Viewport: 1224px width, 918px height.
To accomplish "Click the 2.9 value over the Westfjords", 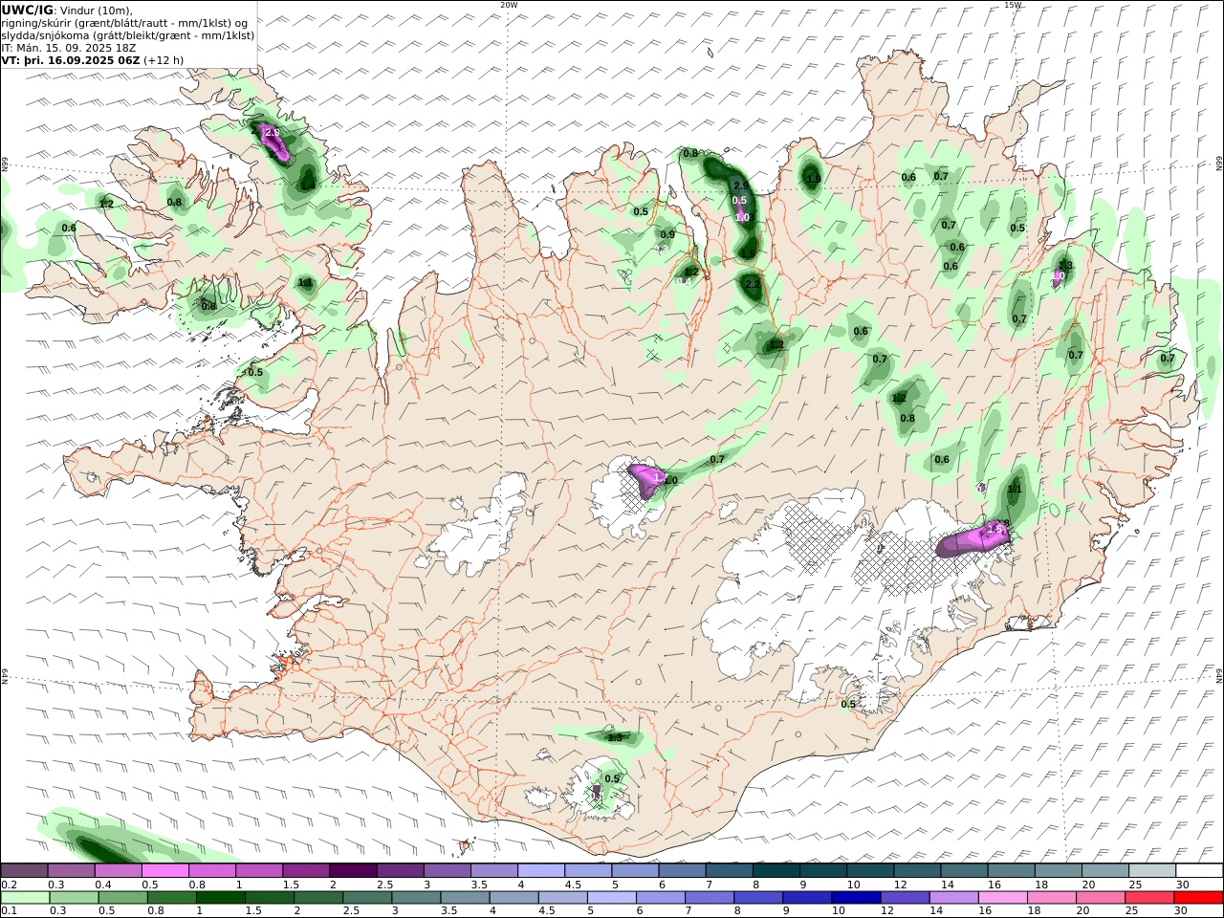I will coord(272,132).
